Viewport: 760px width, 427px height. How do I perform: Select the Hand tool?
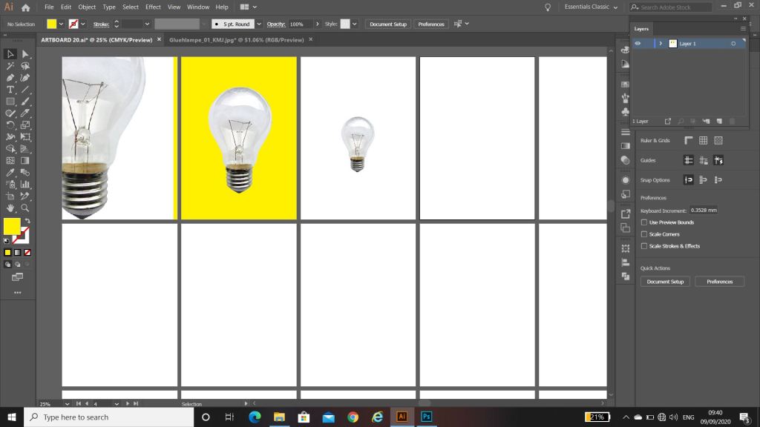(10, 208)
